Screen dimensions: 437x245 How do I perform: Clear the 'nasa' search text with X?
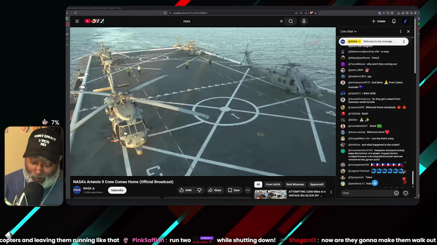coord(281,21)
